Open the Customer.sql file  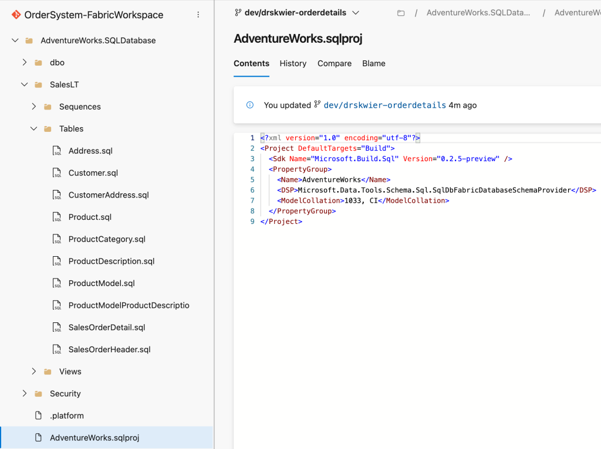pyautogui.click(x=93, y=173)
